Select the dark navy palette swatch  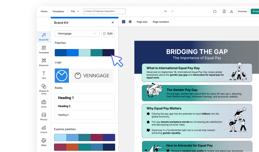[108, 53]
